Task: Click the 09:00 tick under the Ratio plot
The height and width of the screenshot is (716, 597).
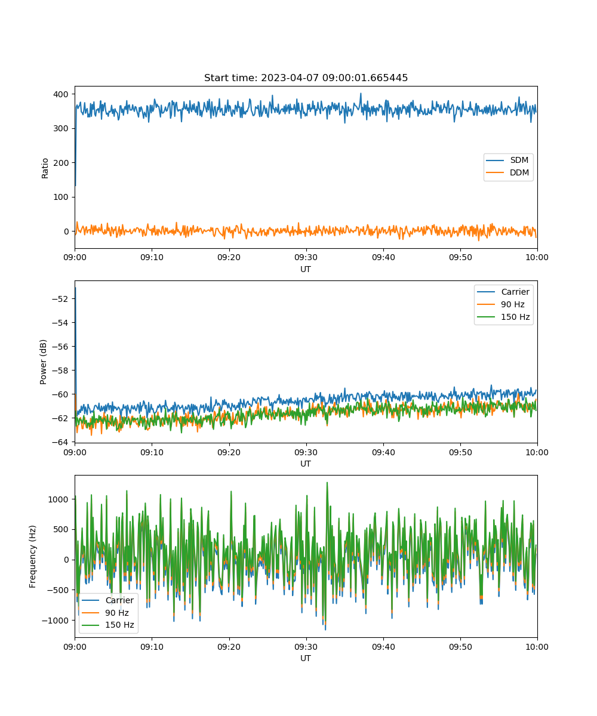Action: 75,257
